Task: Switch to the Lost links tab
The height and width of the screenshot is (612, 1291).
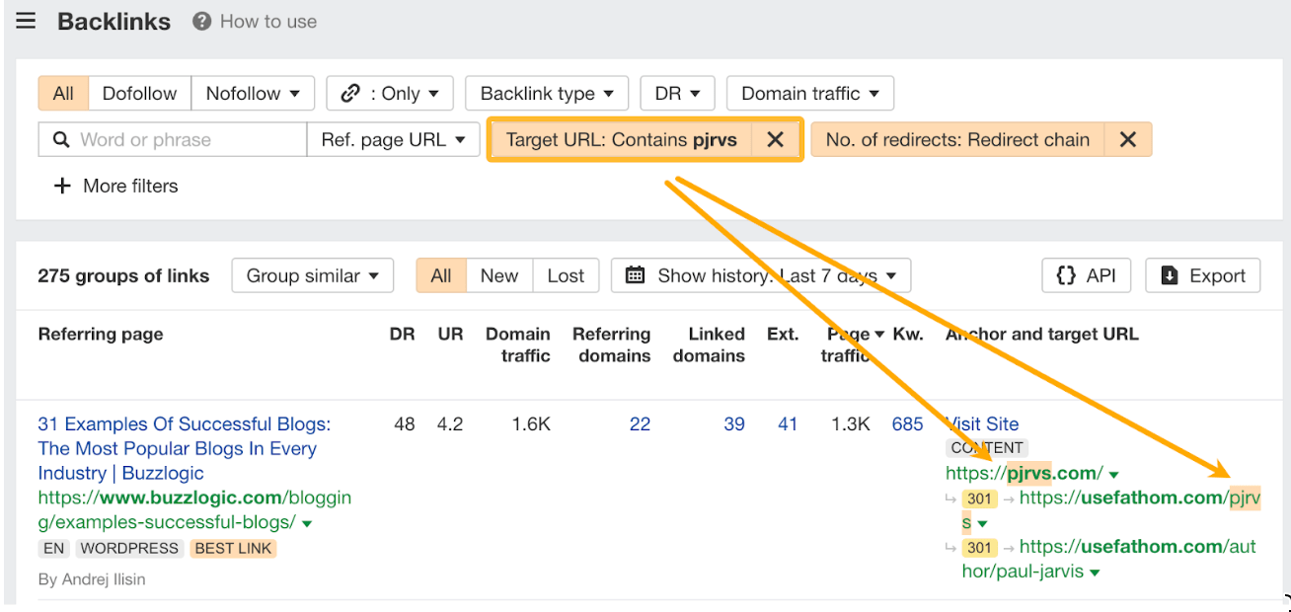Action: pos(566,276)
